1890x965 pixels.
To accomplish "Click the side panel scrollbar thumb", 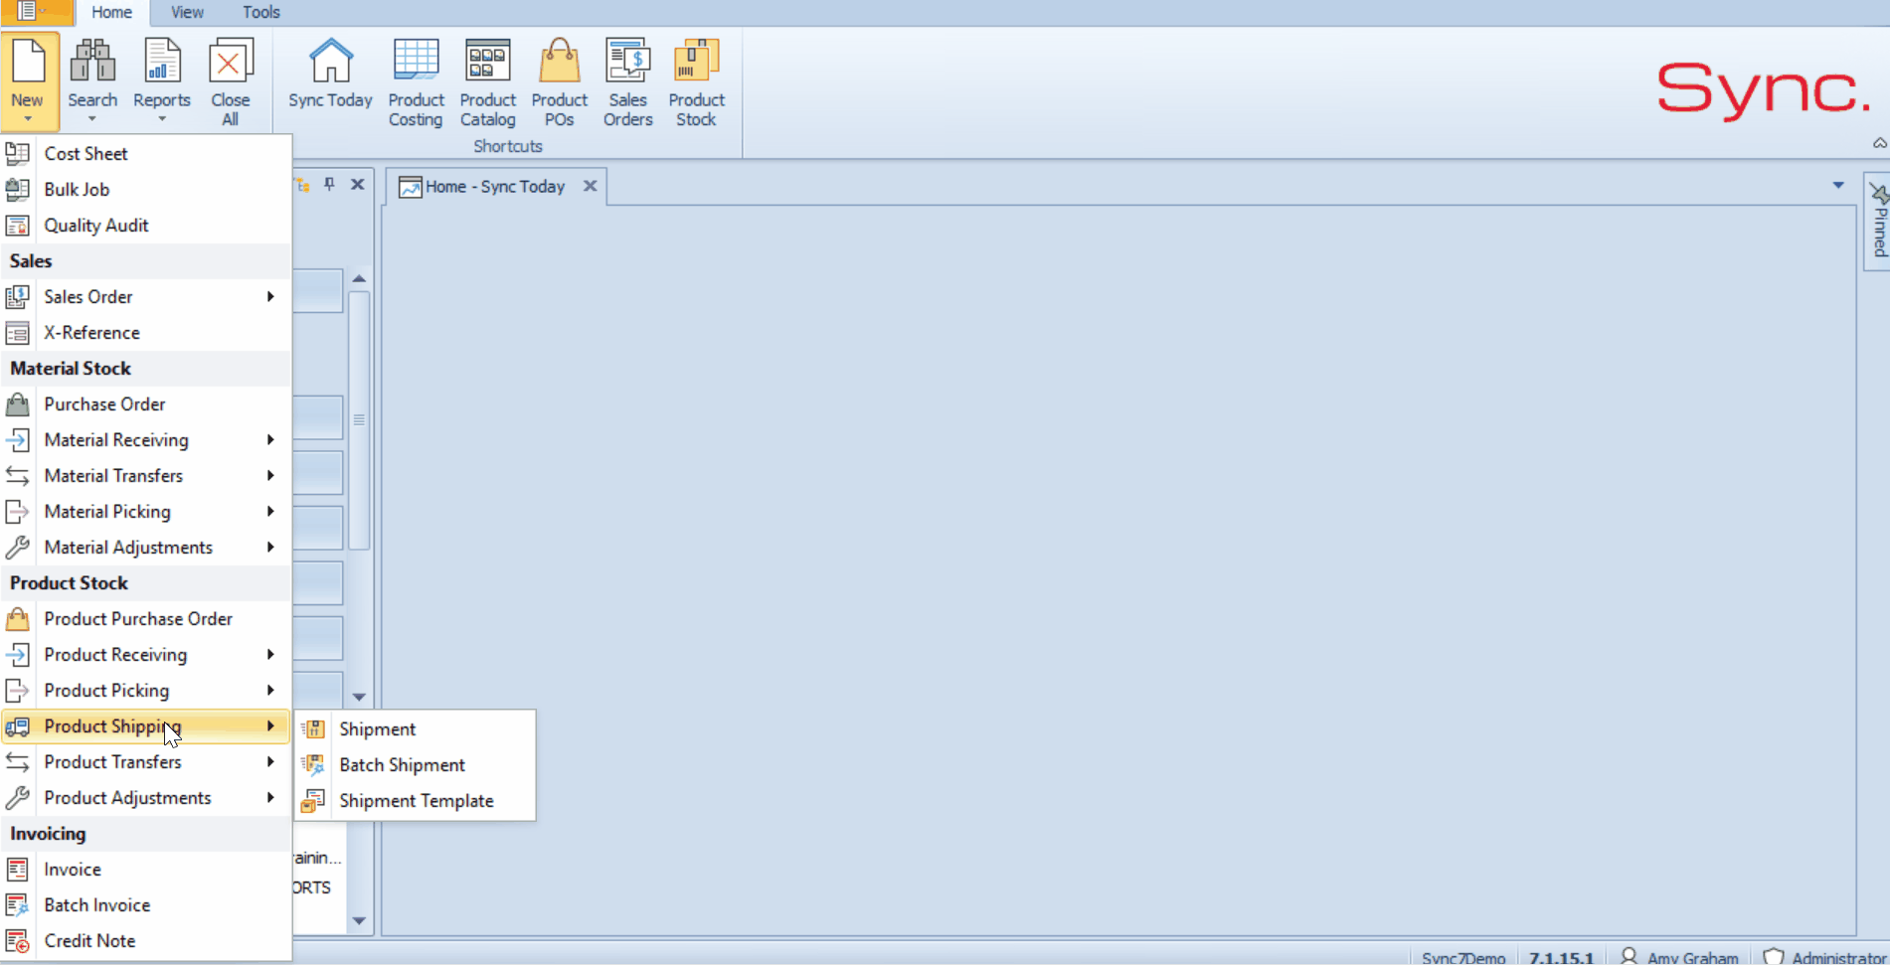I will (359, 419).
